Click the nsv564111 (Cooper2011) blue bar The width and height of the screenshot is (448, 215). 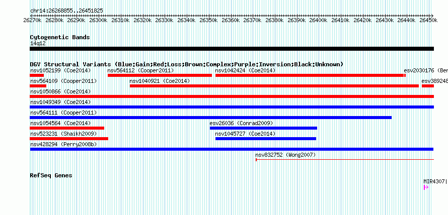tap(210, 118)
